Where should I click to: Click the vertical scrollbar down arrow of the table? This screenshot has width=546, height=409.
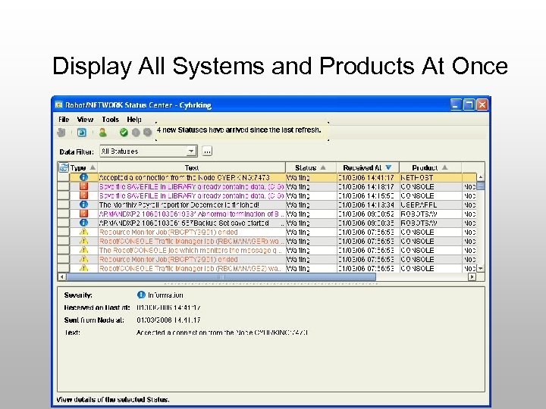[x=481, y=268]
